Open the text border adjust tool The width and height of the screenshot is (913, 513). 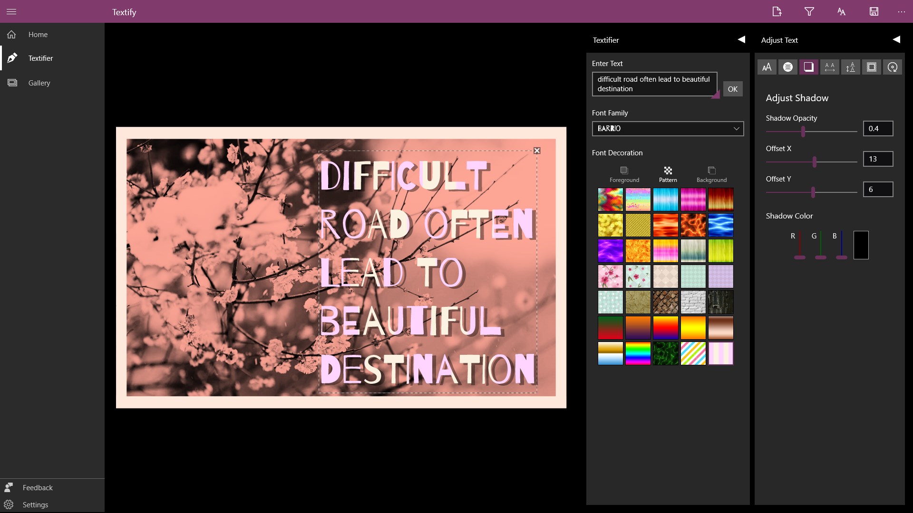tap(871, 67)
